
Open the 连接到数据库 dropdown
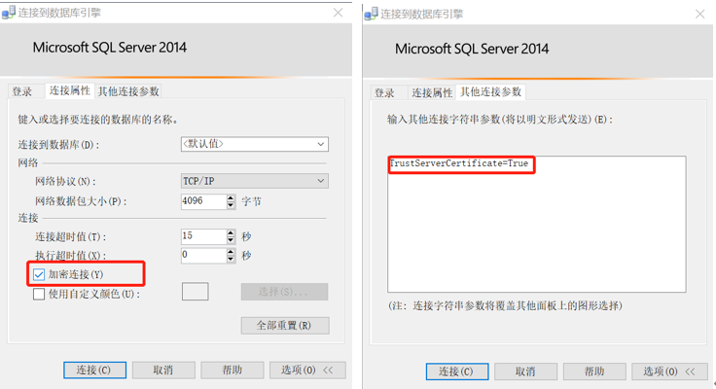pos(321,144)
